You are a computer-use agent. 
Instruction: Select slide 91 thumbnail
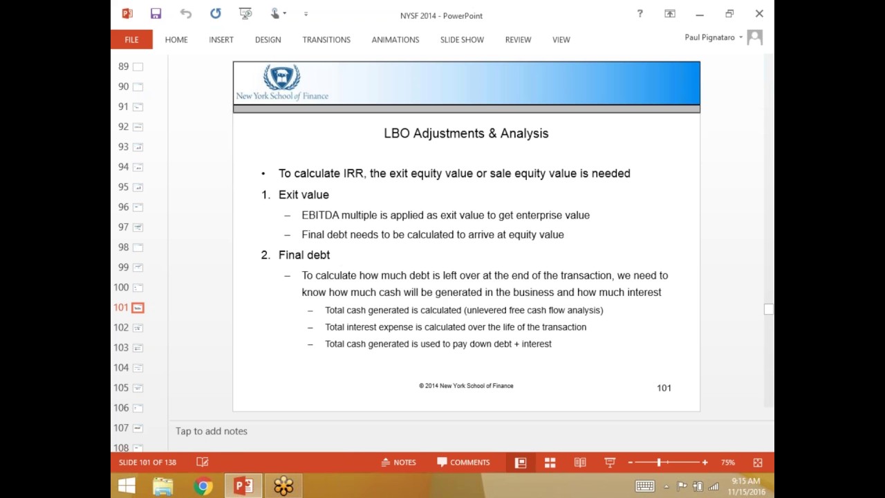click(138, 107)
